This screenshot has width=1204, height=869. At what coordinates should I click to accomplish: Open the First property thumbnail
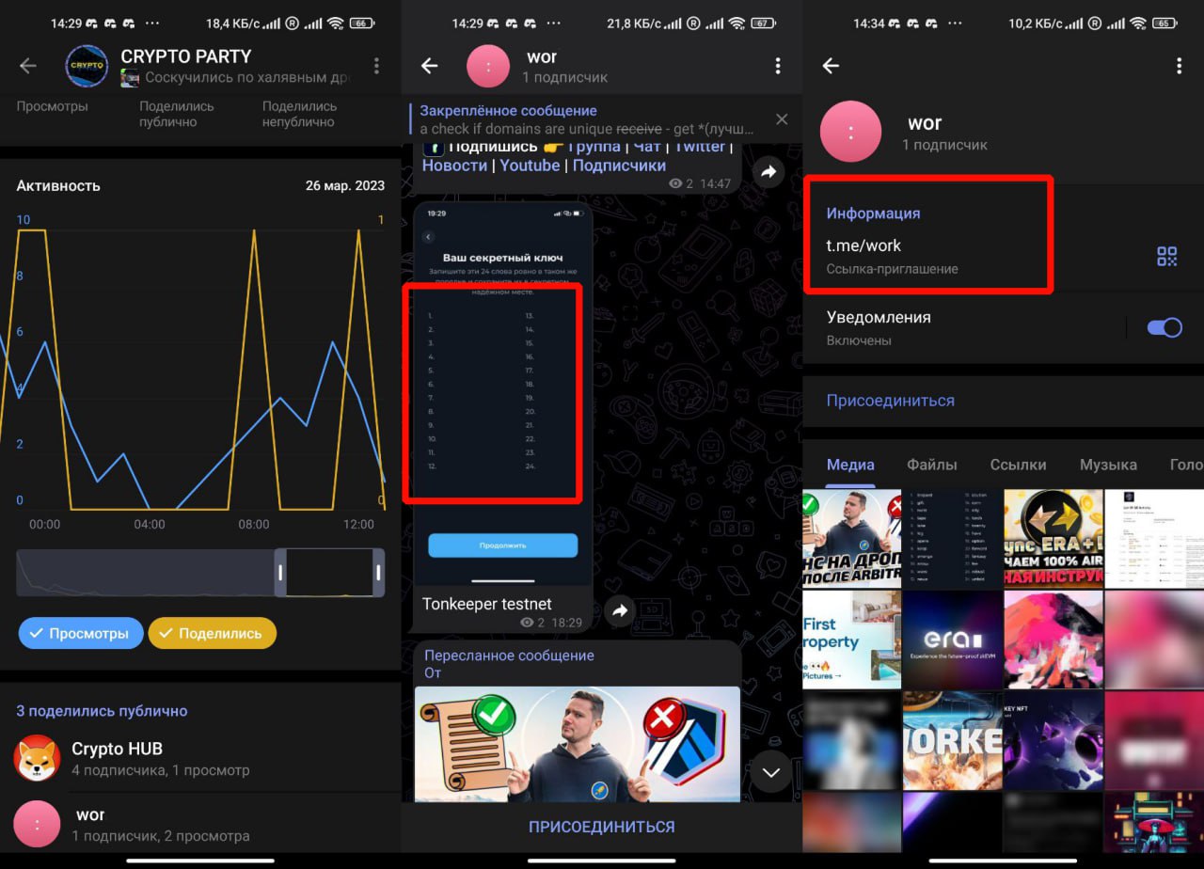point(851,640)
